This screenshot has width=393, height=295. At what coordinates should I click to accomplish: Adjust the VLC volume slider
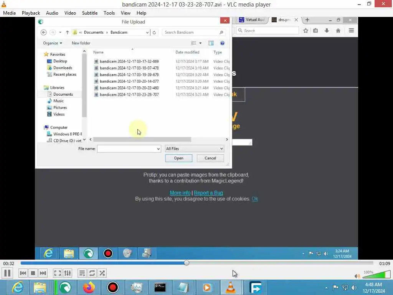pyautogui.click(x=376, y=275)
